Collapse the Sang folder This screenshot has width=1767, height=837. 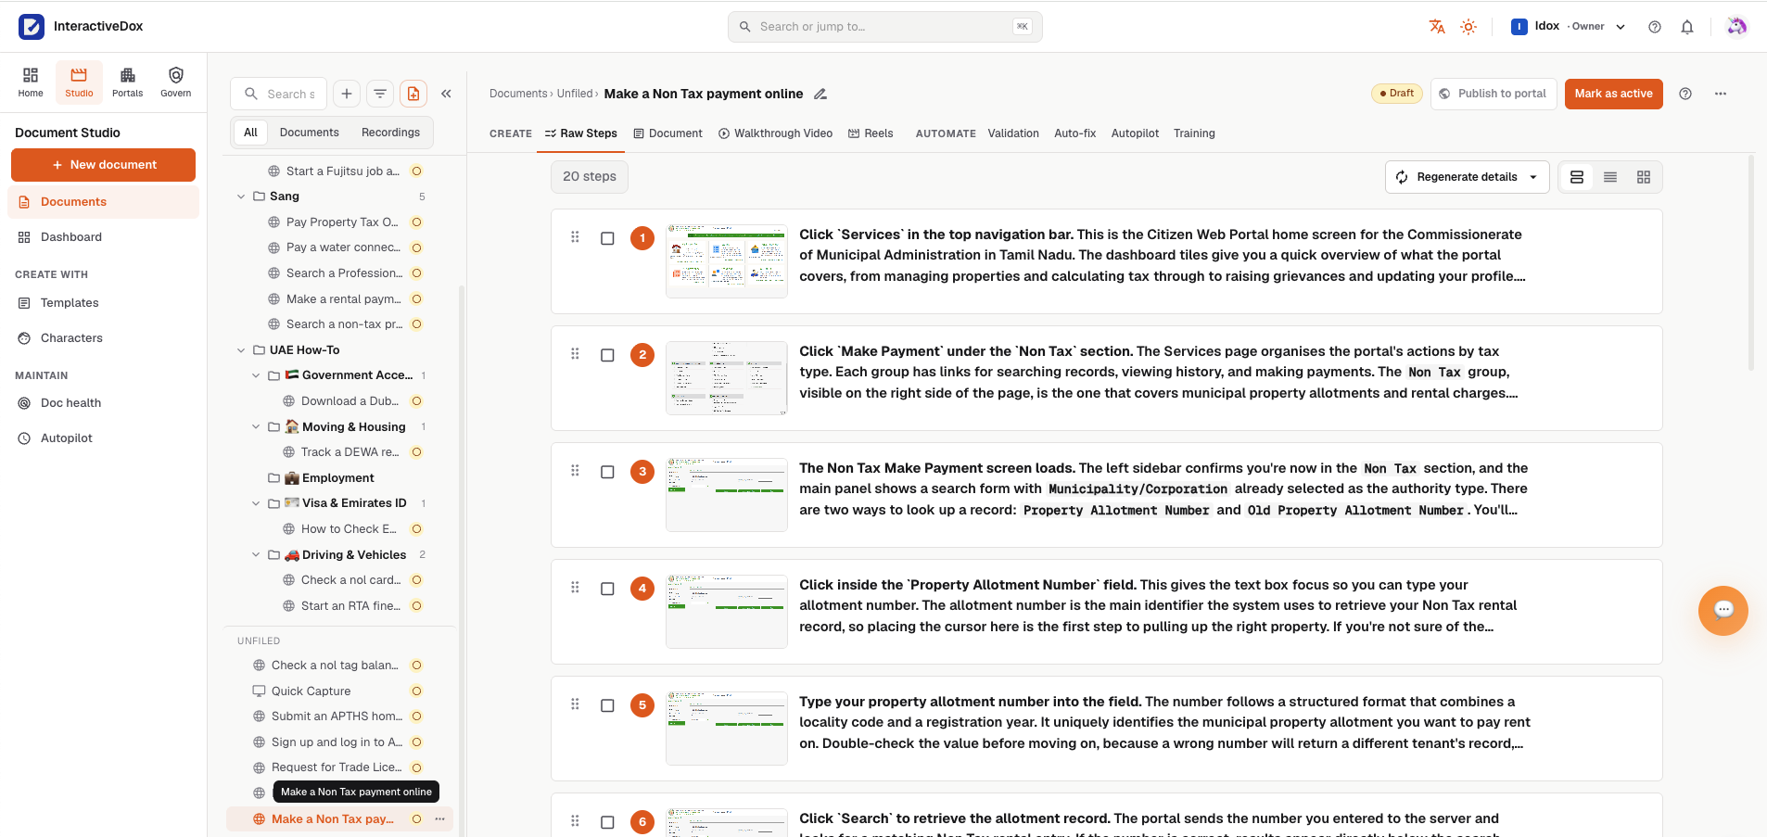(241, 197)
